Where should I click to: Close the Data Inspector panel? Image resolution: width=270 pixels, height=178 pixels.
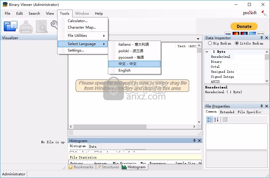pyautogui.click(x=266, y=38)
